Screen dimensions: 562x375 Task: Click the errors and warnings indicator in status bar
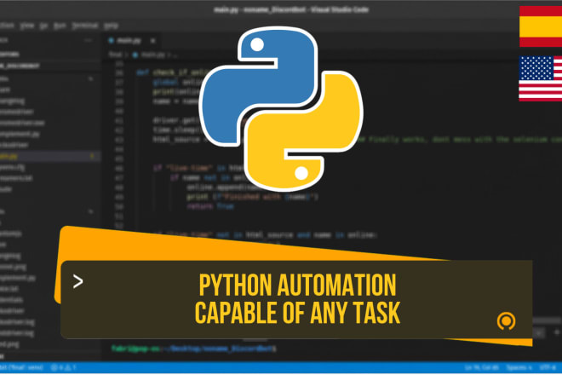click(x=64, y=367)
